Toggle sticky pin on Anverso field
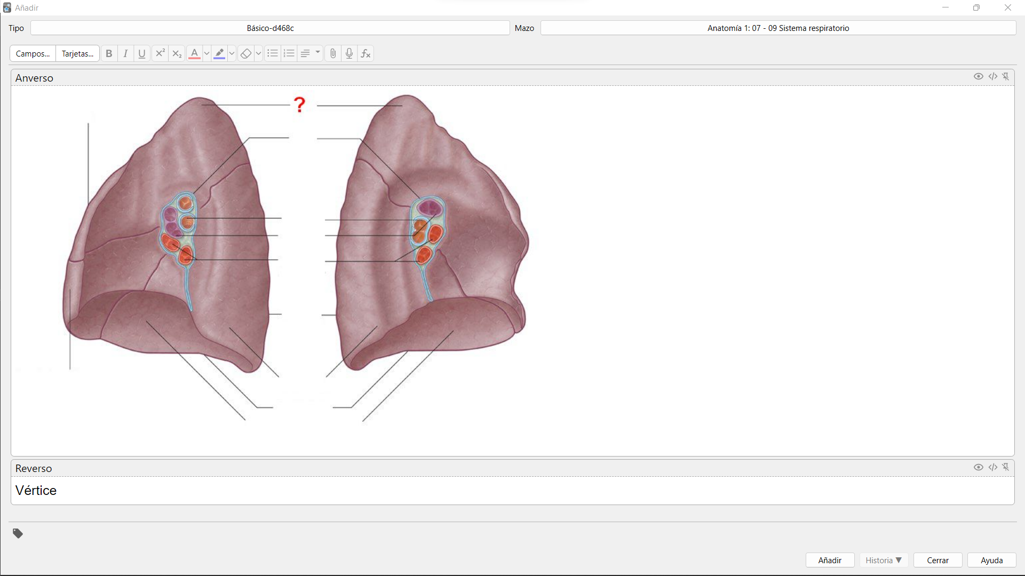The image size is (1025, 576). click(1006, 77)
